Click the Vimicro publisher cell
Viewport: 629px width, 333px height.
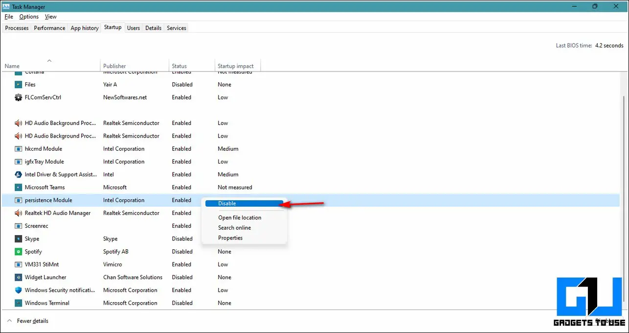pyautogui.click(x=113, y=264)
